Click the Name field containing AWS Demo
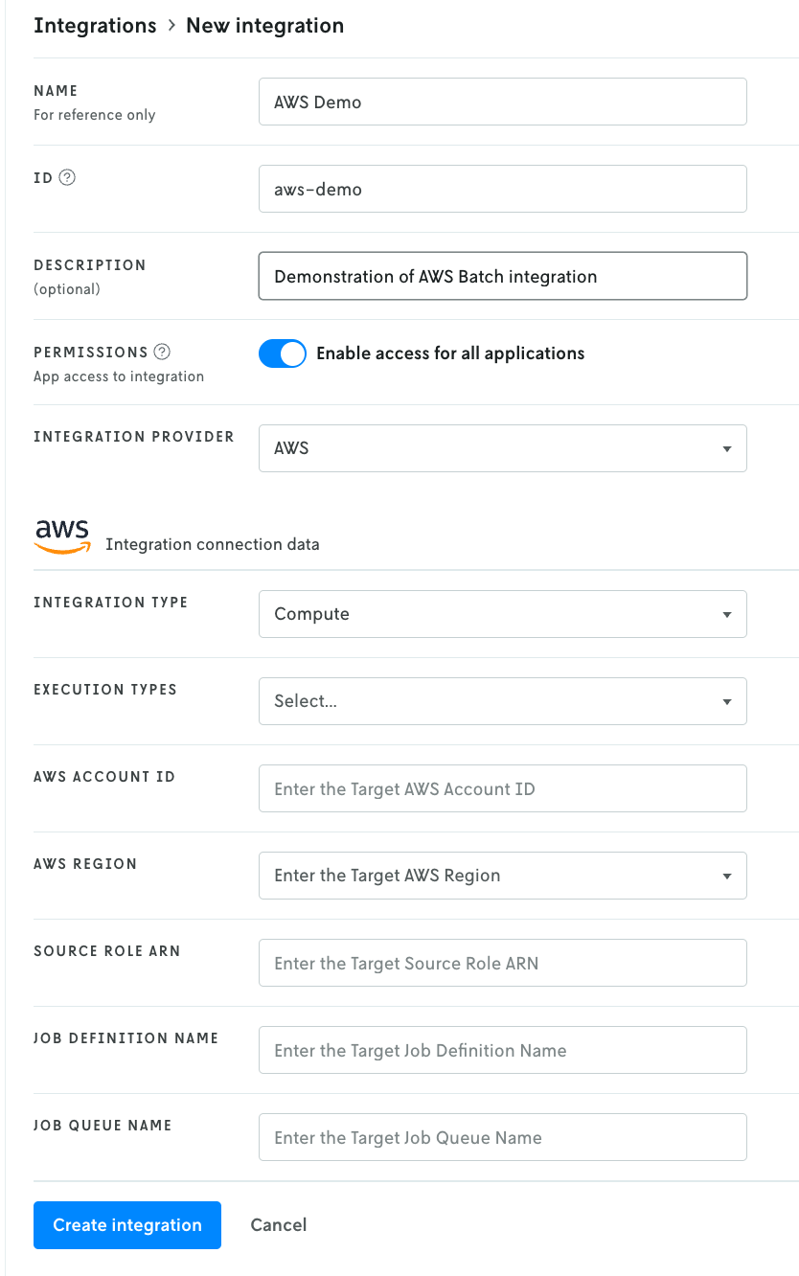Viewport: 799px width, 1276px height. [502, 101]
